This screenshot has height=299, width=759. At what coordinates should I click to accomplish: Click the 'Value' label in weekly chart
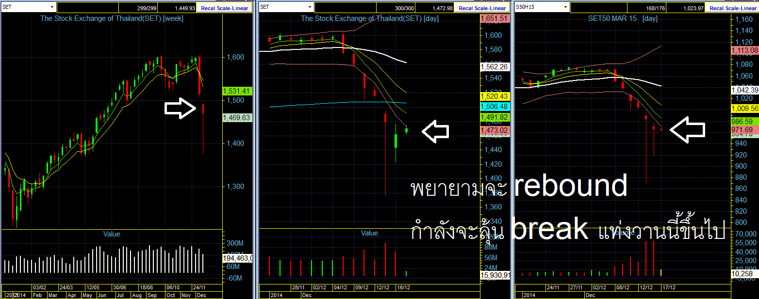pyautogui.click(x=112, y=234)
